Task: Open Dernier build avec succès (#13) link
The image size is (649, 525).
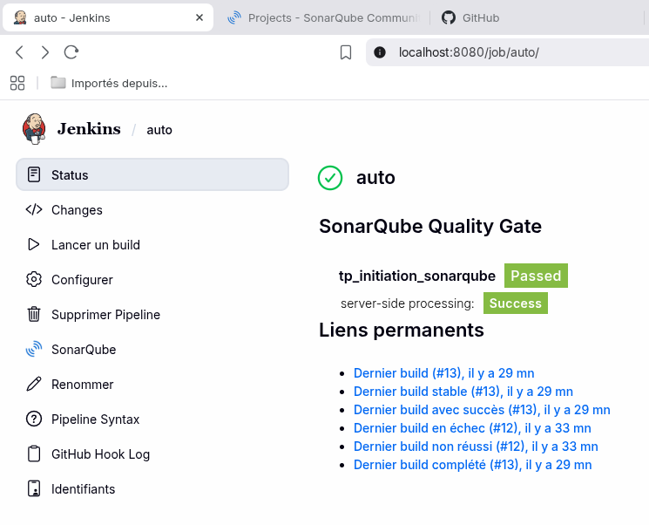Action: [x=482, y=409]
